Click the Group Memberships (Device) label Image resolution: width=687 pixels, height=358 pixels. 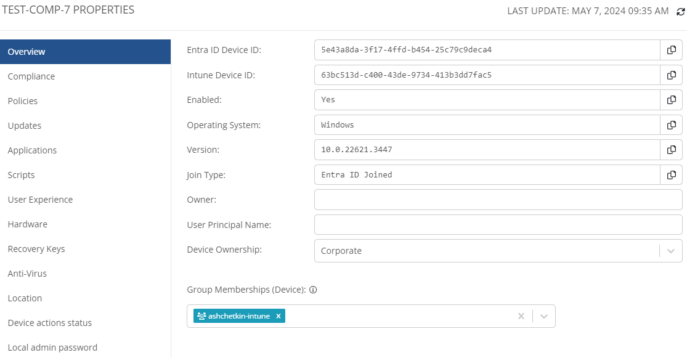click(246, 290)
